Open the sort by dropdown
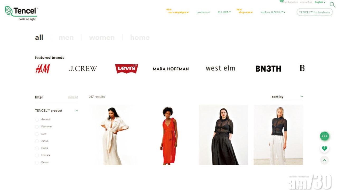 click(288, 97)
